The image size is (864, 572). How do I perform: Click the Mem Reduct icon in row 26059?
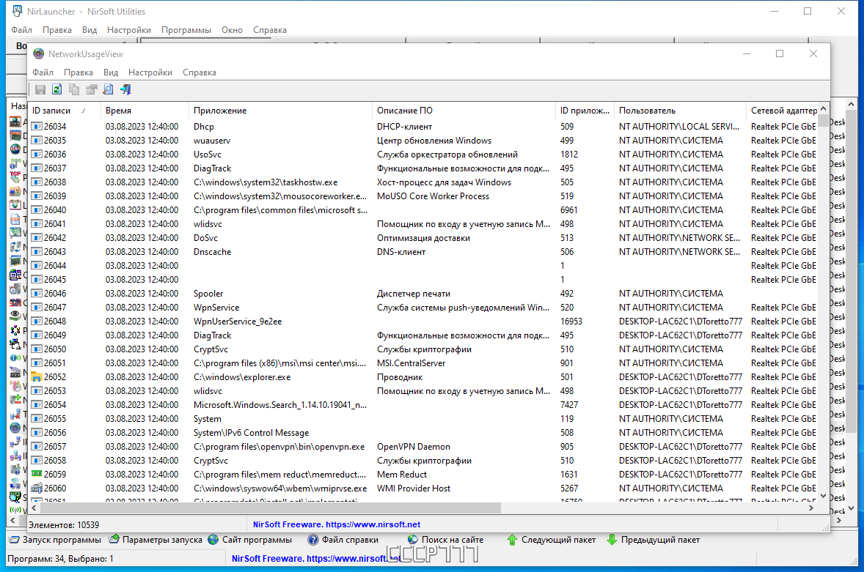(37, 474)
